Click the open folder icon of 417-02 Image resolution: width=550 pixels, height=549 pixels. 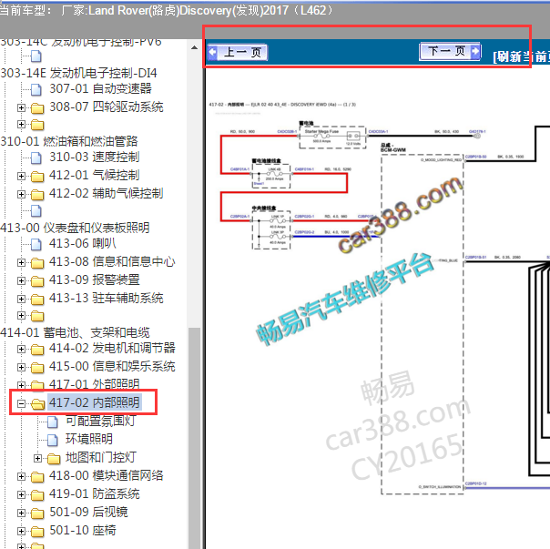point(37,404)
